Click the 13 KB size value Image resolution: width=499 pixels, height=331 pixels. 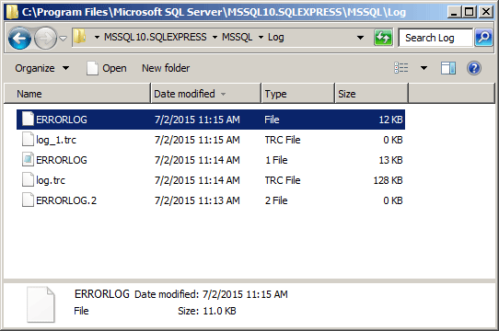(x=390, y=160)
